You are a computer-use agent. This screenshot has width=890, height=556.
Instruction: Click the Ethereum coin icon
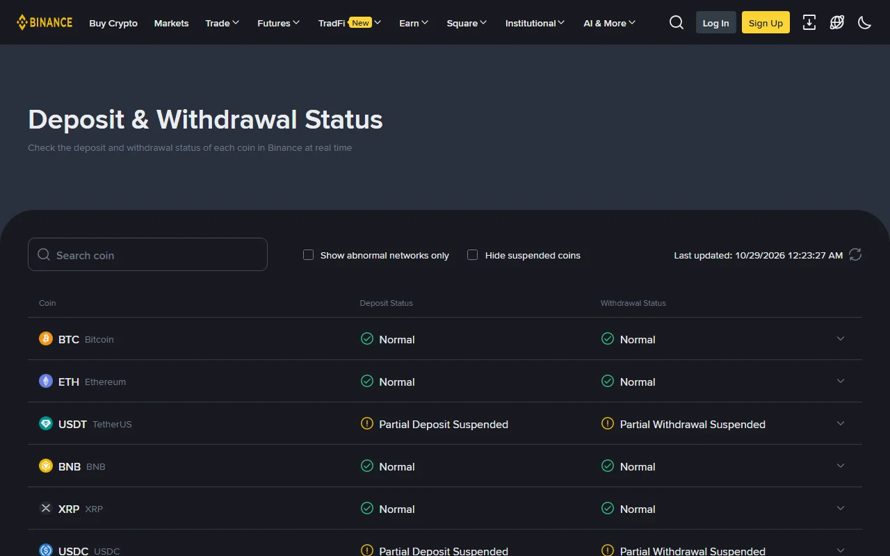pos(46,381)
